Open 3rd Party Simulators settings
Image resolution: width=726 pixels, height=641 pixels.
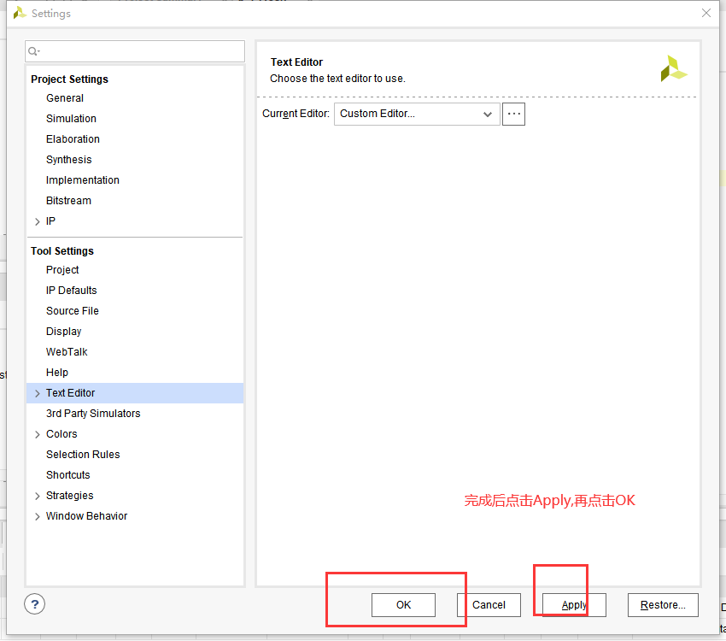pos(93,414)
